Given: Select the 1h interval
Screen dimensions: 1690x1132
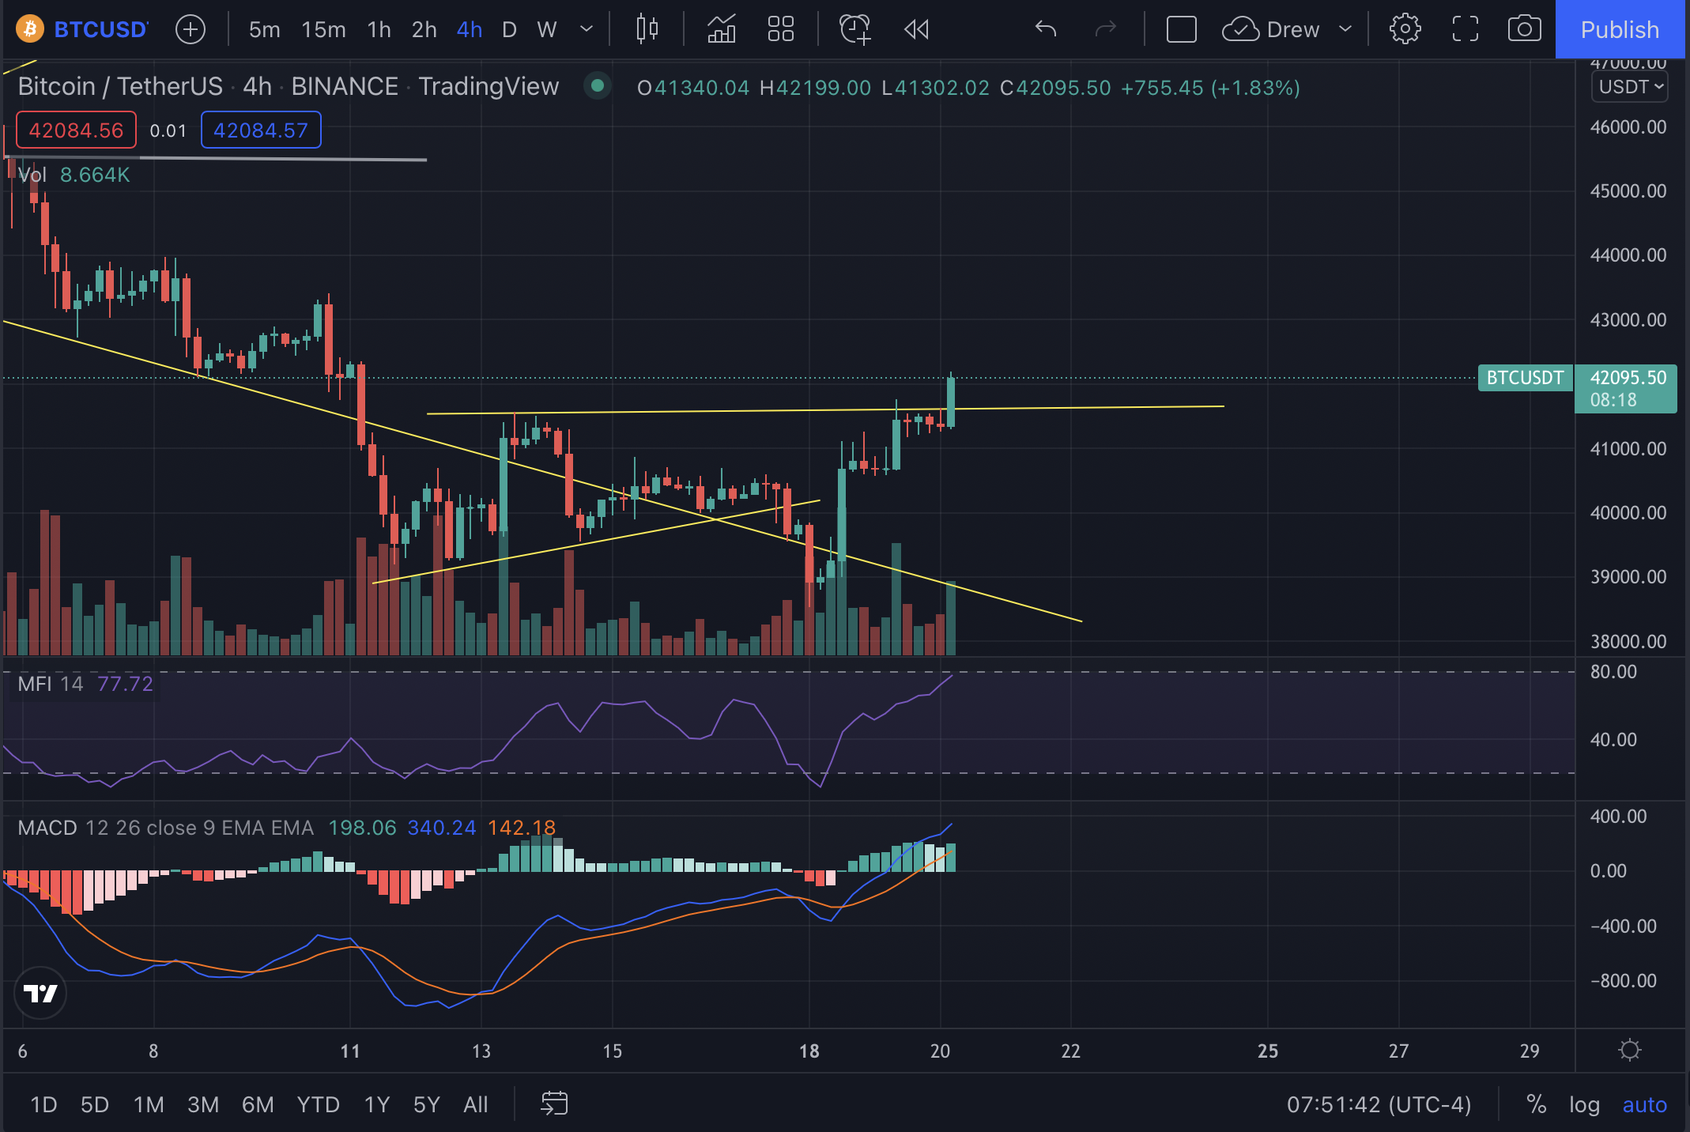Looking at the screenshot, I should [x=379, y=29].
